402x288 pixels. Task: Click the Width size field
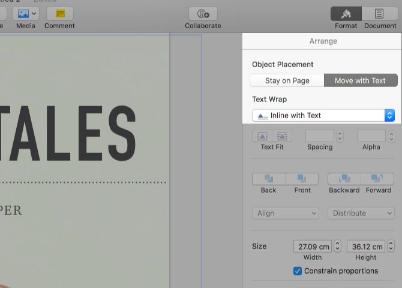[x=313, y=247]
